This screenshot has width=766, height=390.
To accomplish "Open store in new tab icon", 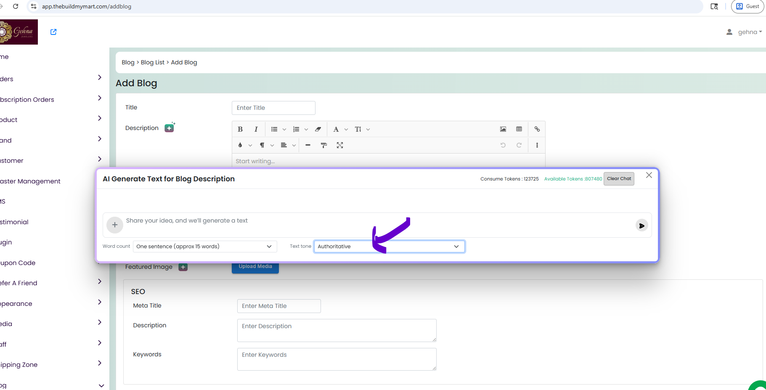I will coord(53,32).
